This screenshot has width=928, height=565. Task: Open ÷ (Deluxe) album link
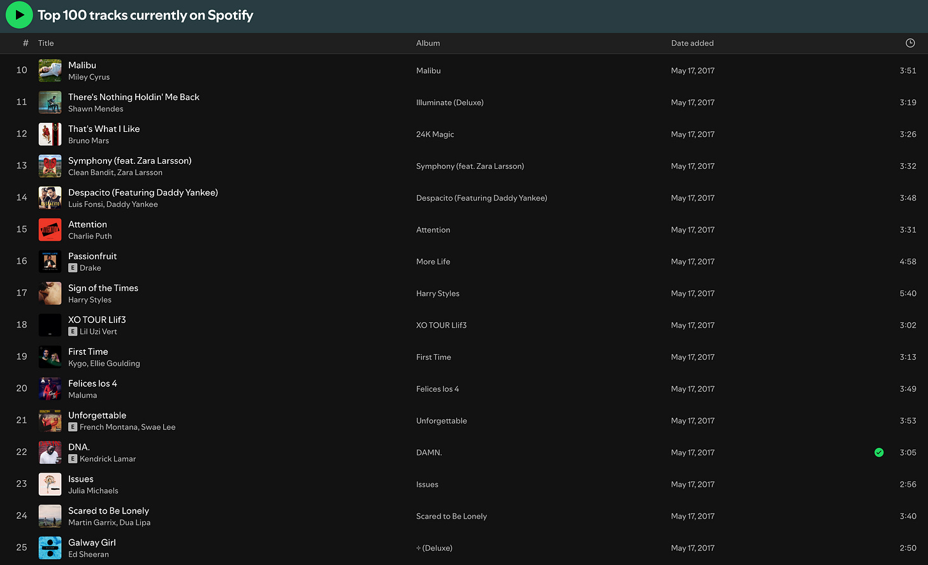(x=434, y=548)
